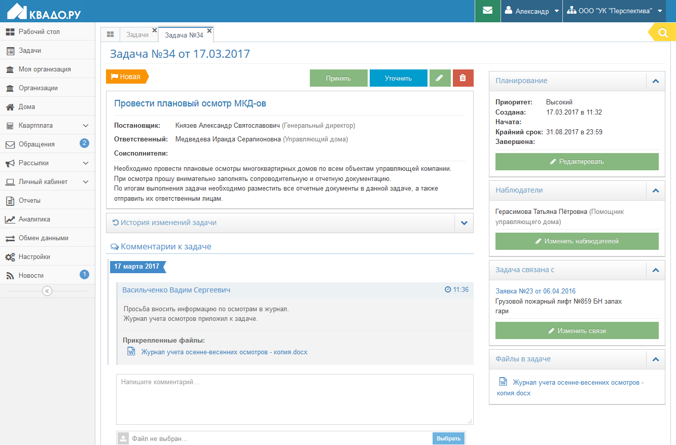Collapse the Планирование panel

656,81
